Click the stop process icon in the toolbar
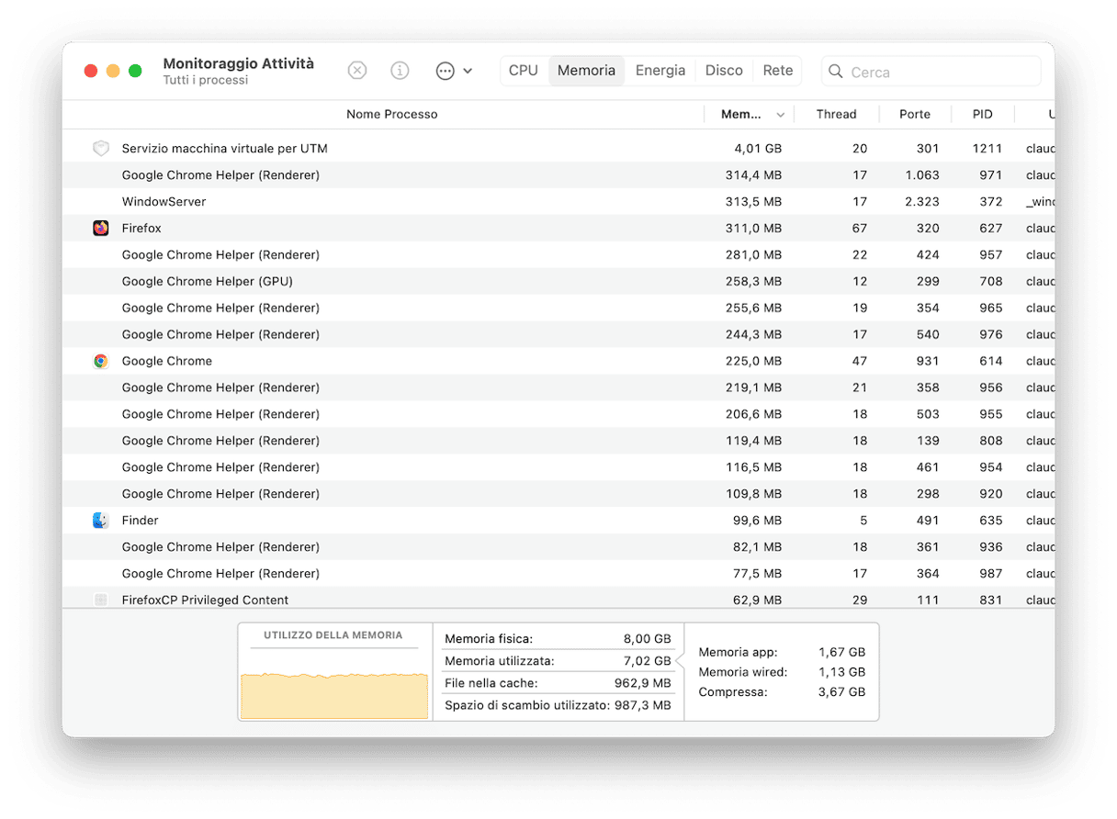 [x=357, y=71]
